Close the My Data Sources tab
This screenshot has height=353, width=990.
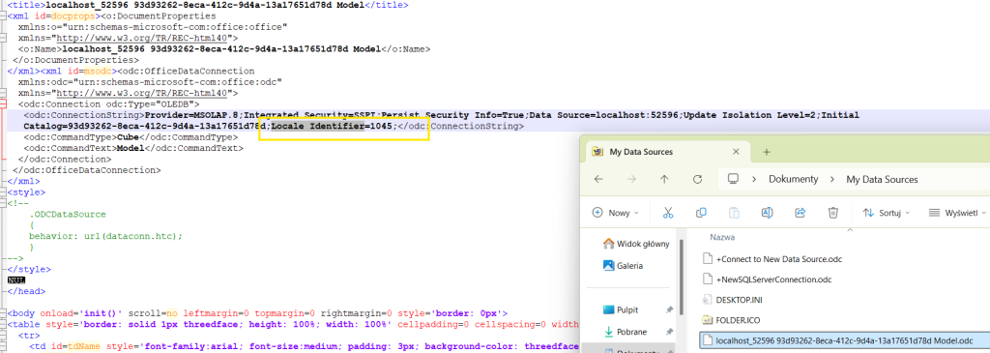coord(736,152)
